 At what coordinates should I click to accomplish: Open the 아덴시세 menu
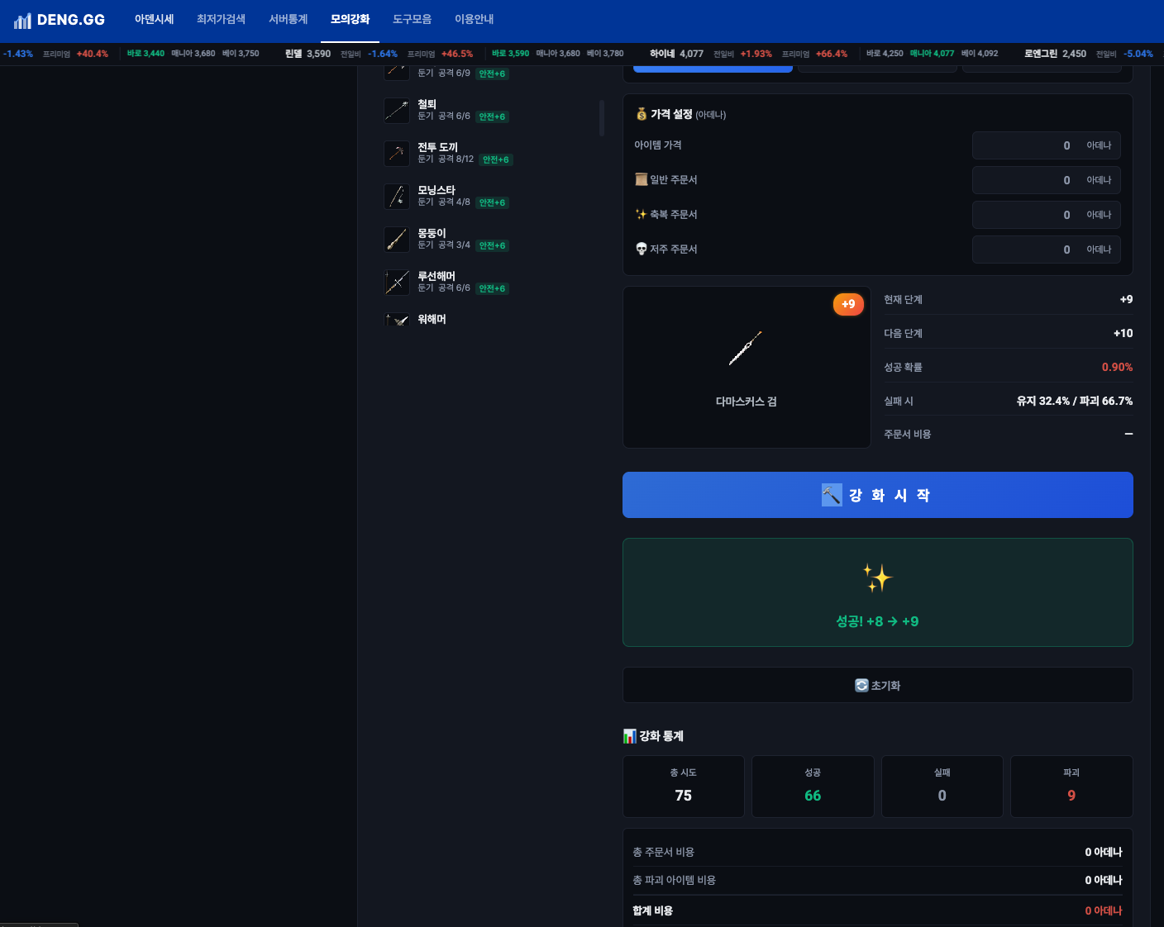(x=154, y=19)
